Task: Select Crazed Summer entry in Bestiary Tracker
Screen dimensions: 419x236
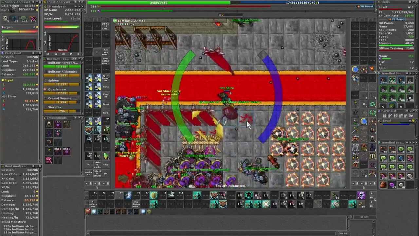Action: tap(62, 100)
